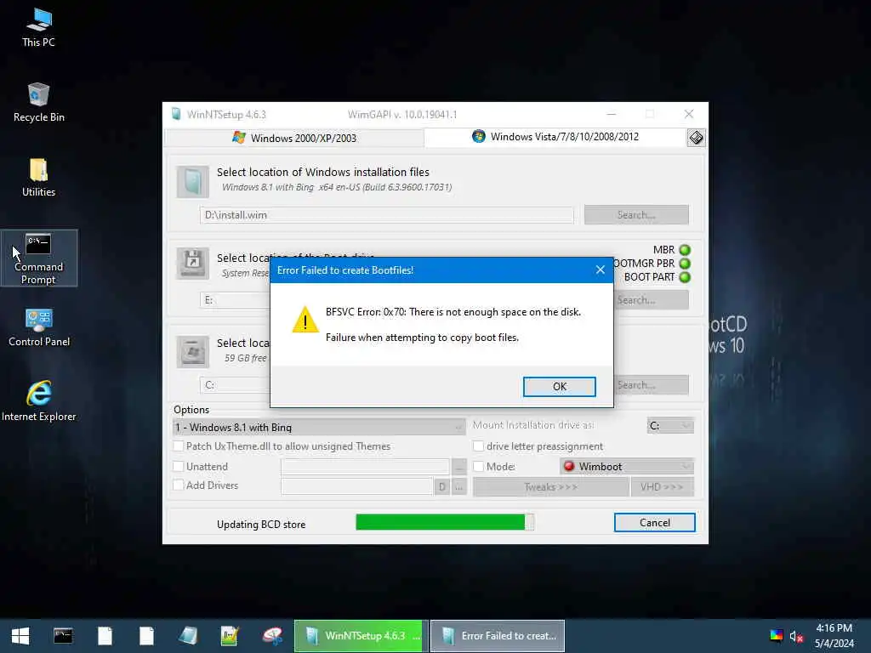Screen dimensions: 871x653
Task: Click the Add Drivers path field
Action: pyautogui.click(x=356, y=487)
